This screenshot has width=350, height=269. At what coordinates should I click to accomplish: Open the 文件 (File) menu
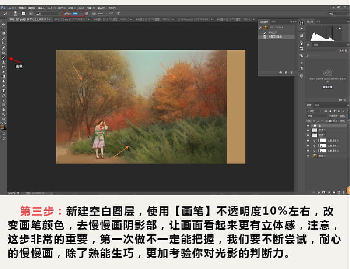(12, 7)
